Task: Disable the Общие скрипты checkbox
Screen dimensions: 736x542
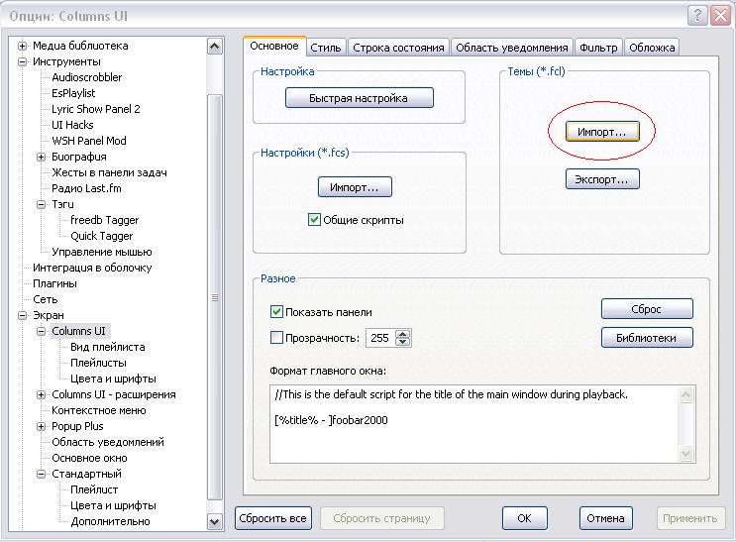Action: point(314,220)
